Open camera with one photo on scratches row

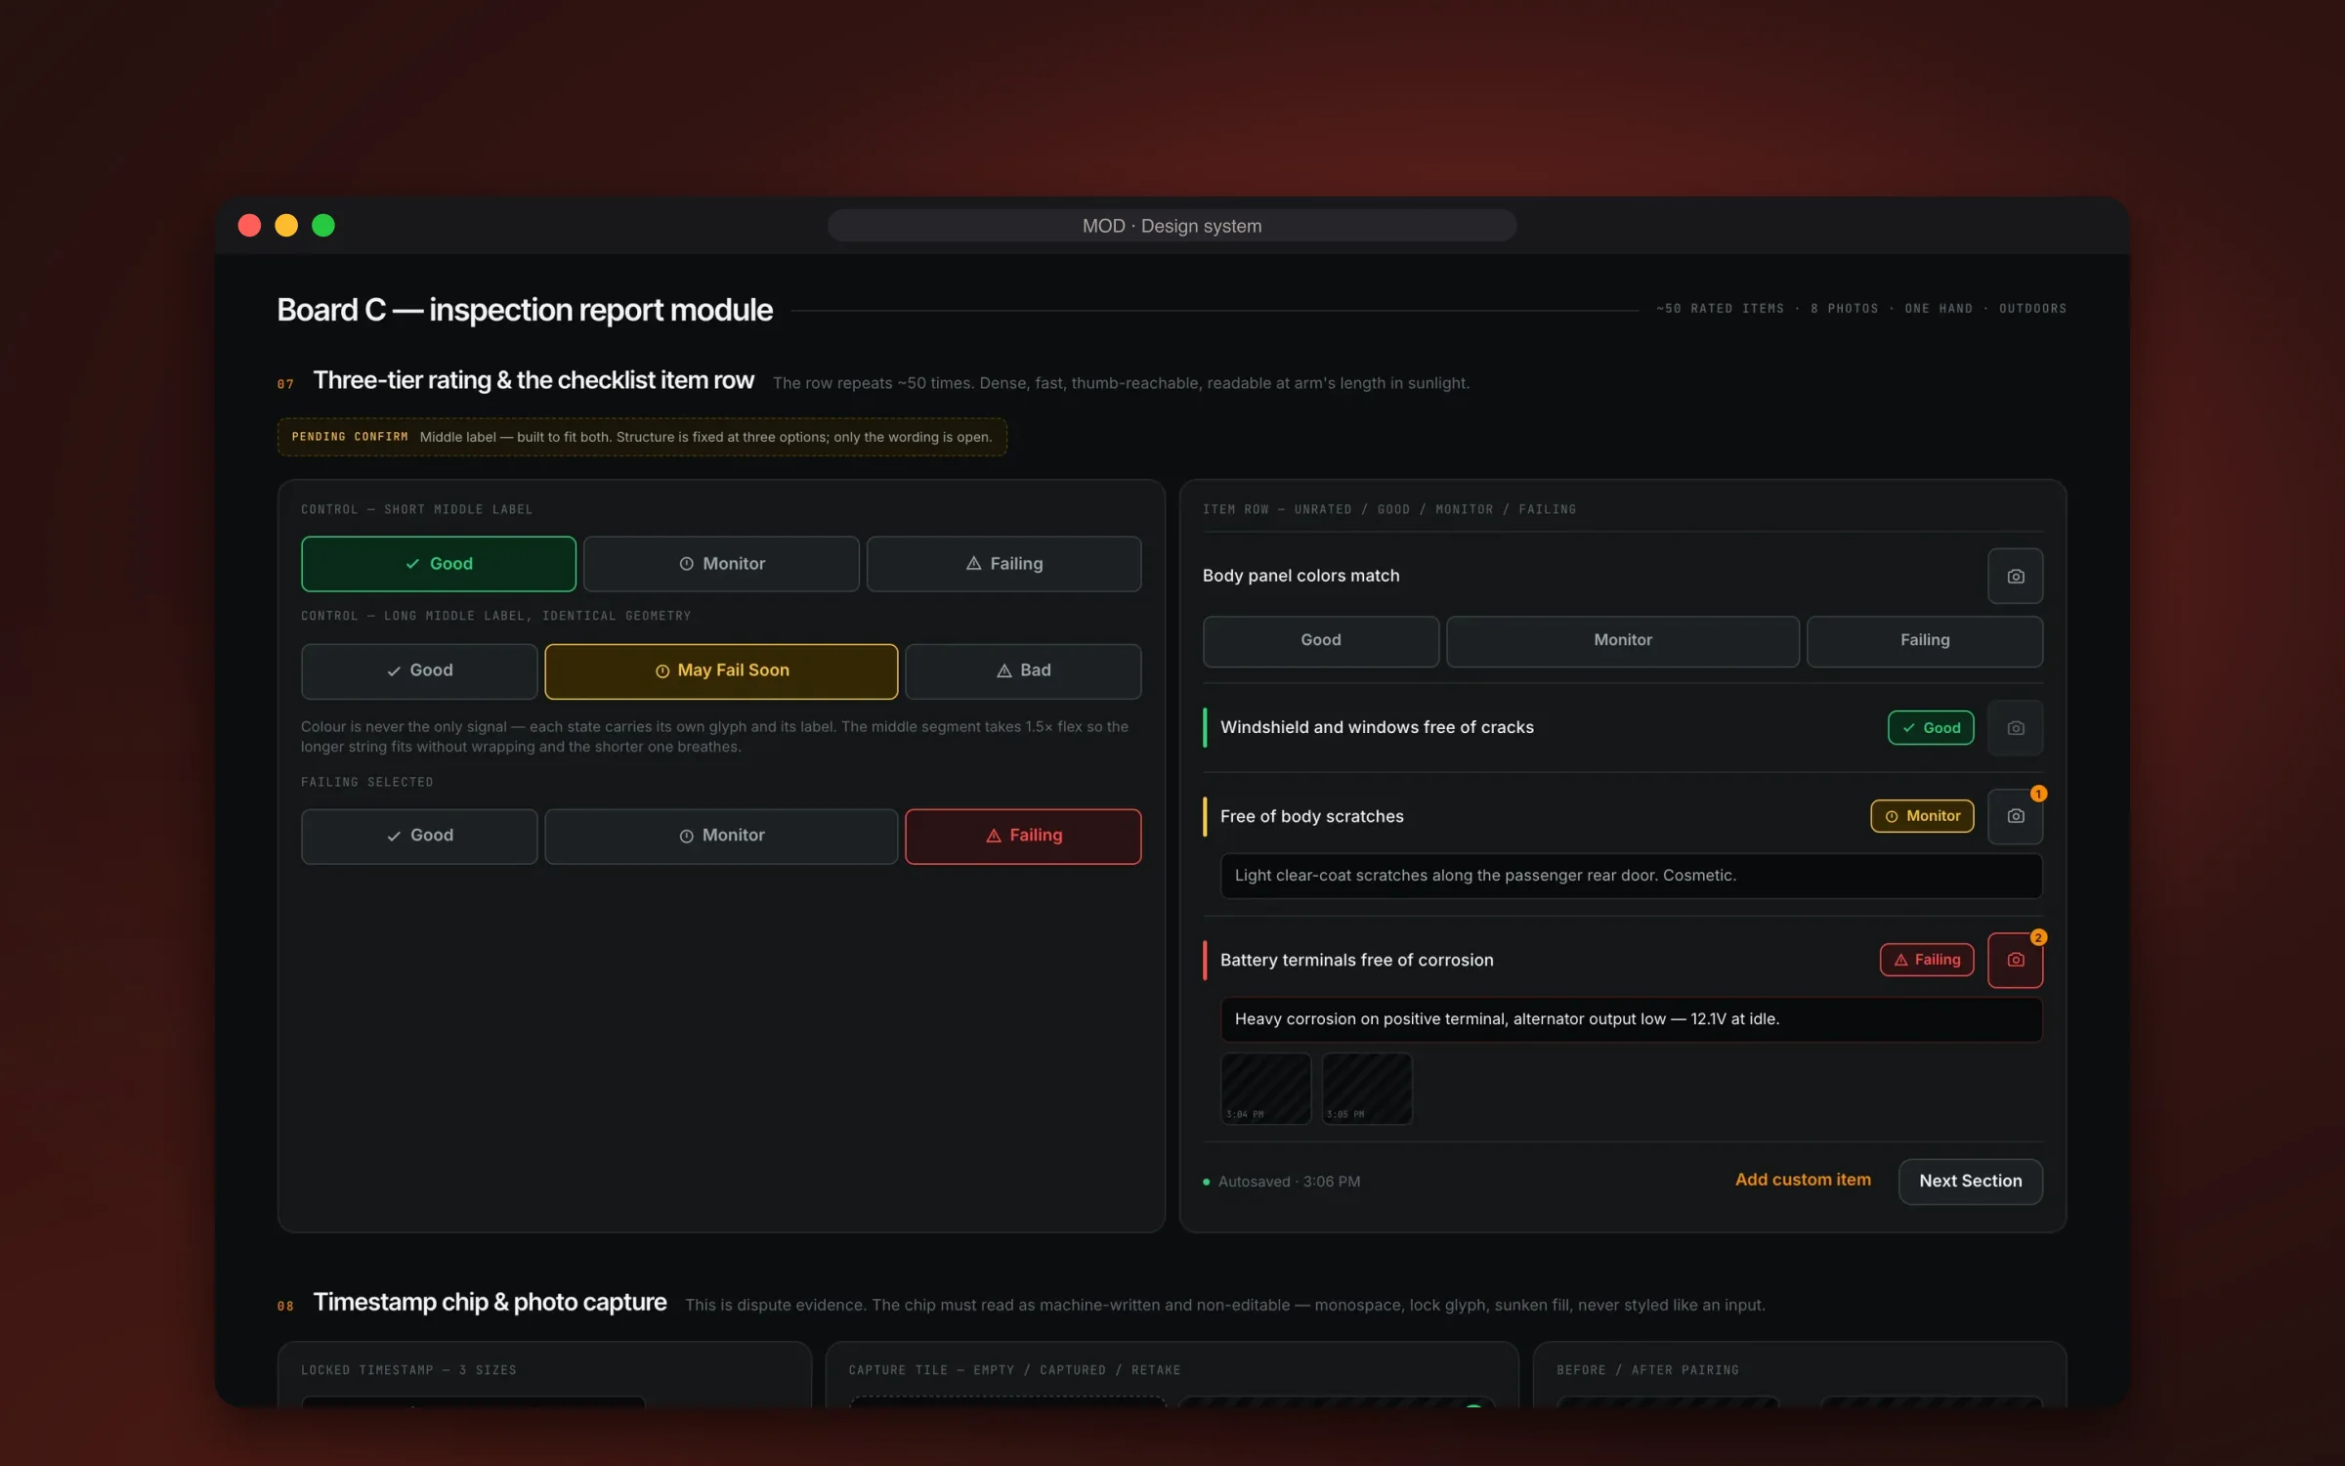(x=2015, y=816)
